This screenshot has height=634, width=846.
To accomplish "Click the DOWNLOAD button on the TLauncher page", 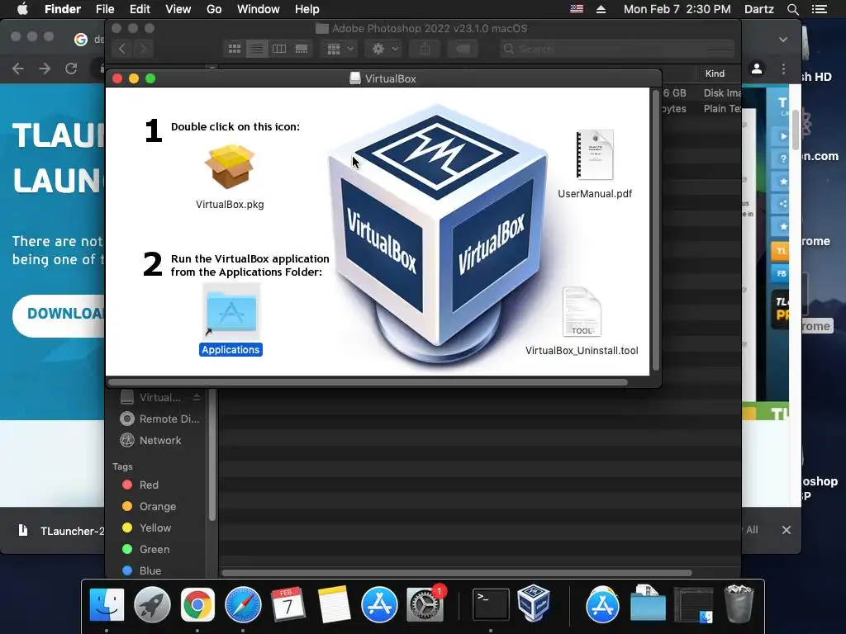I will (59, 316).
